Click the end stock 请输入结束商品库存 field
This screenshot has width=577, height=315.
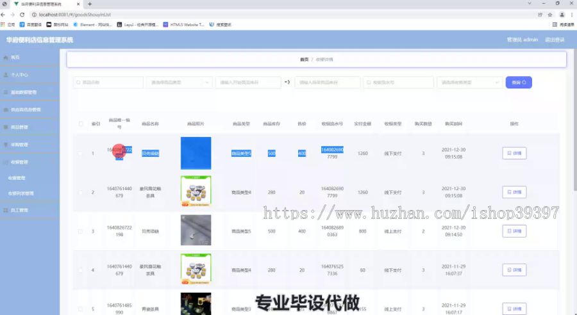[x=328, y=83]
